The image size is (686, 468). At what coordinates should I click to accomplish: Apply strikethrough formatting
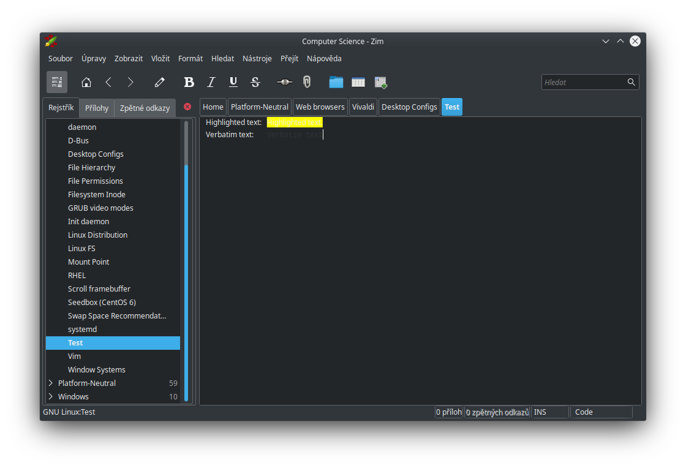pos(255,81)
